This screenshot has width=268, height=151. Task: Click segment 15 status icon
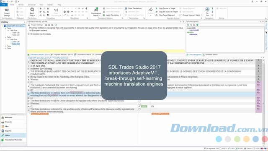139,109
